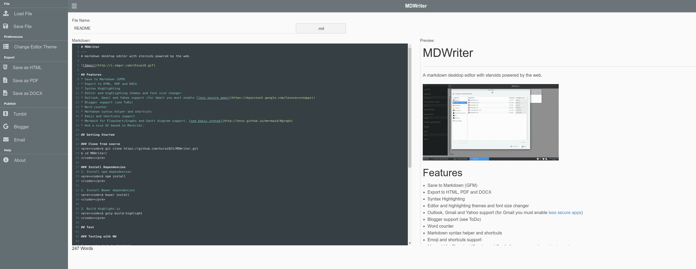This screenshot has height=269, width=696.
Task: Open Email publishing with the envelope icon
Action: (6, 140)
